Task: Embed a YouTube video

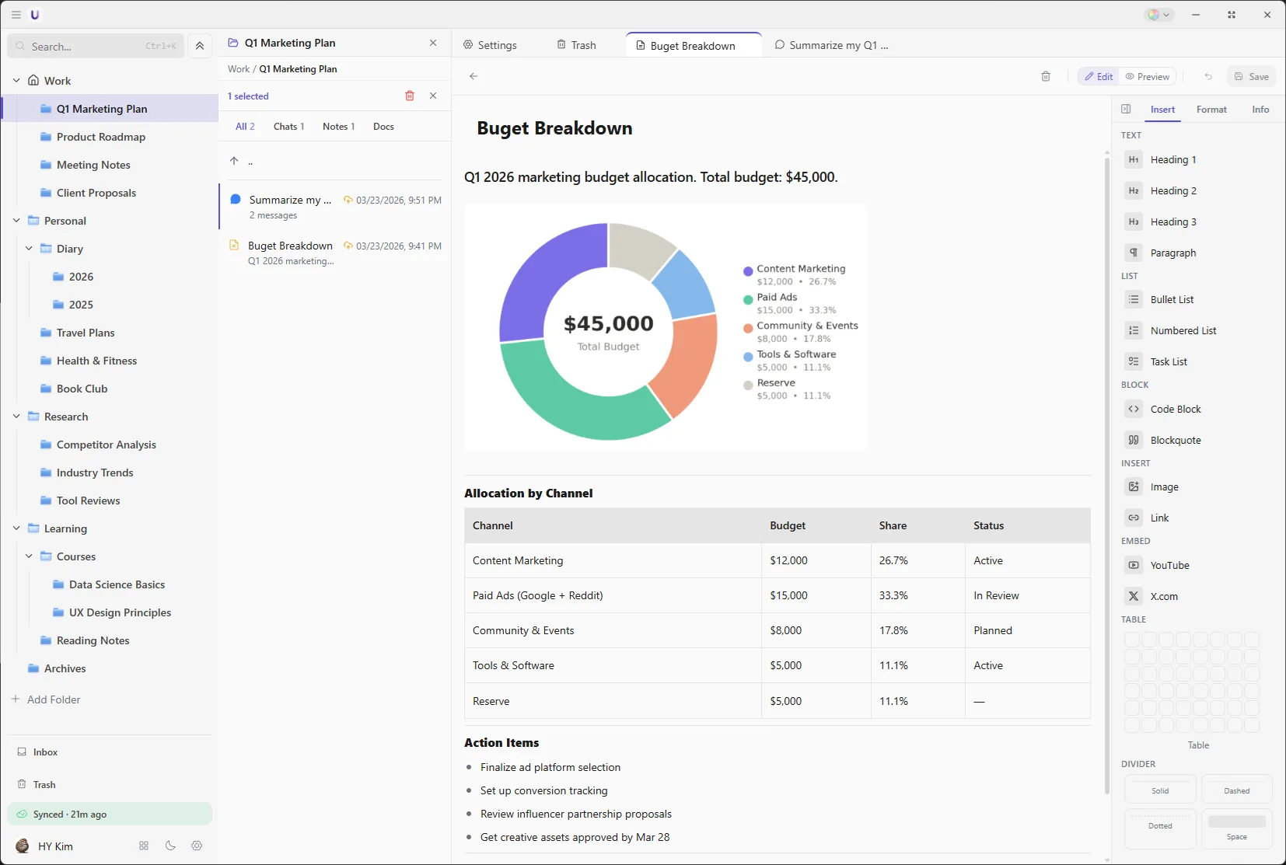Action: coord(1169,565)
